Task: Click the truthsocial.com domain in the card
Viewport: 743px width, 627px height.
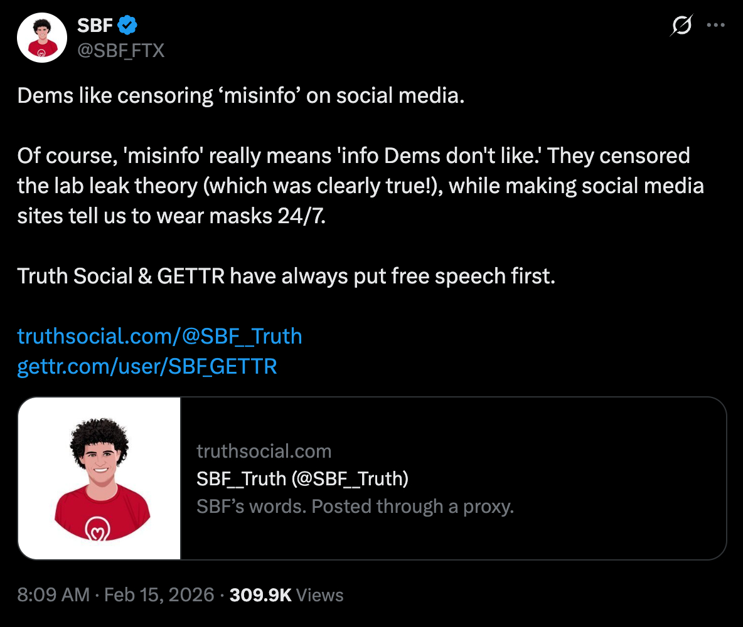Action: 264,451
